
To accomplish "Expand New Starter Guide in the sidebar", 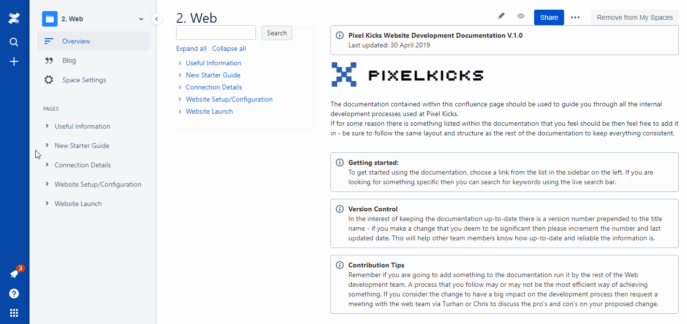I will point(47,145).
